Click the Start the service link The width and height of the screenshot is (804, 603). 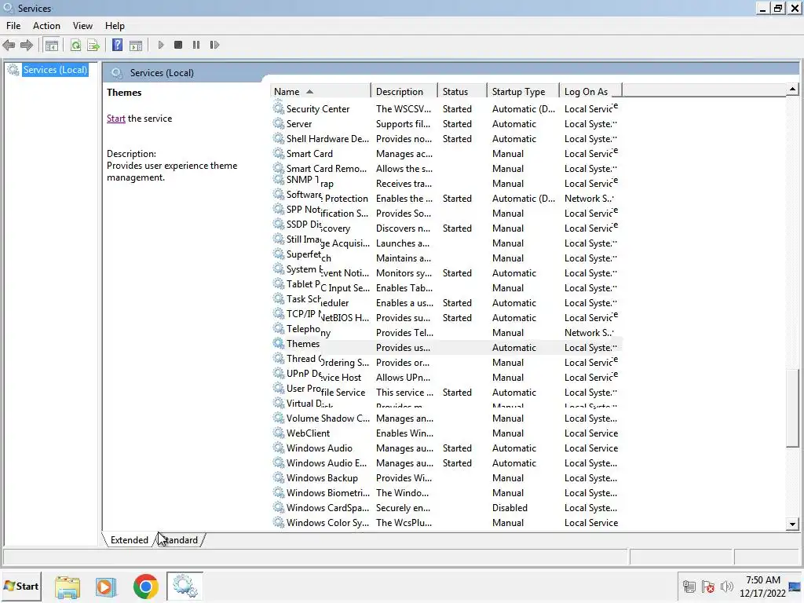(x=116, y=119)
